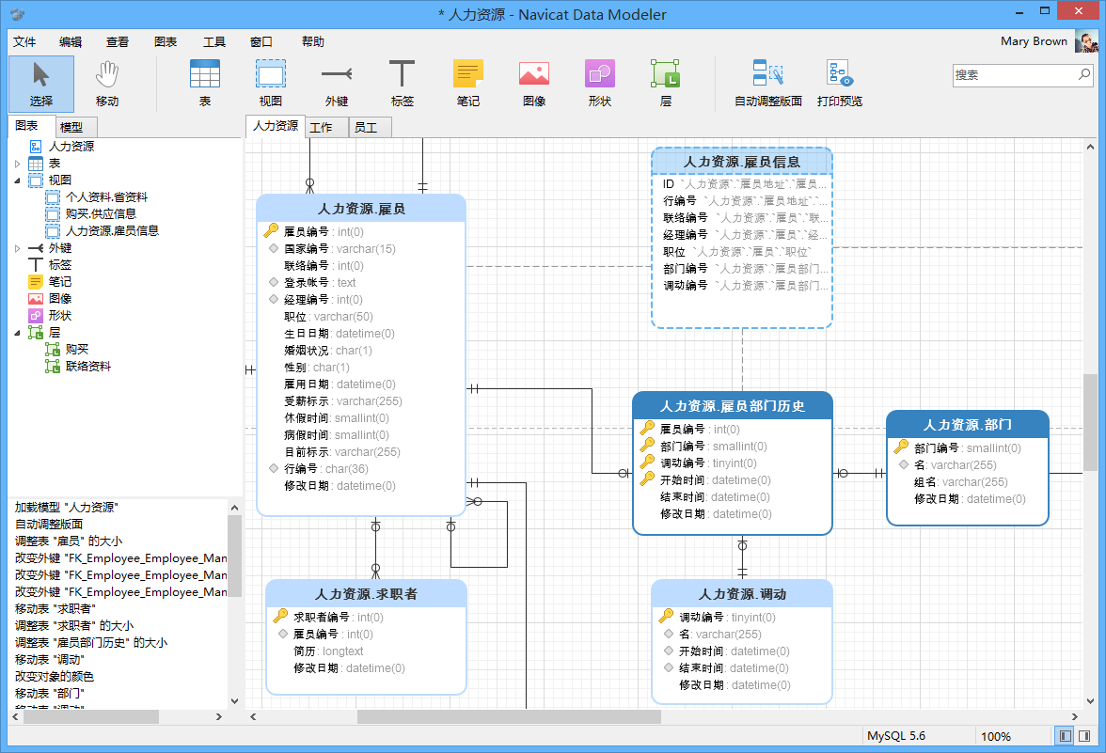Click the canvas vertical scrollbar up arrow
Viewport: 1106px width, 753px height.
pyautogui.click(x=1091, y=148)
